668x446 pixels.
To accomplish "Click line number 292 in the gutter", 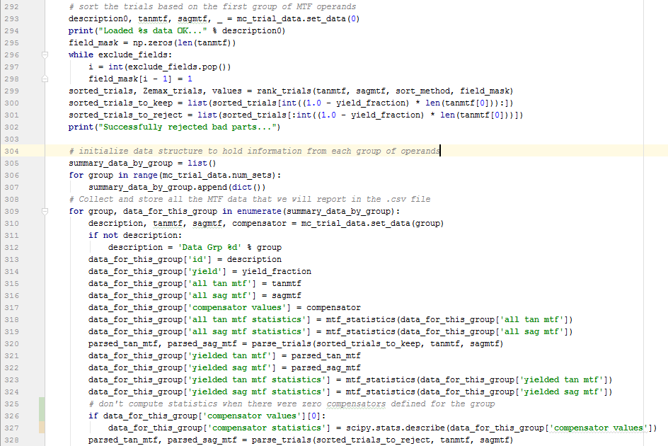I will click(11, 7).
